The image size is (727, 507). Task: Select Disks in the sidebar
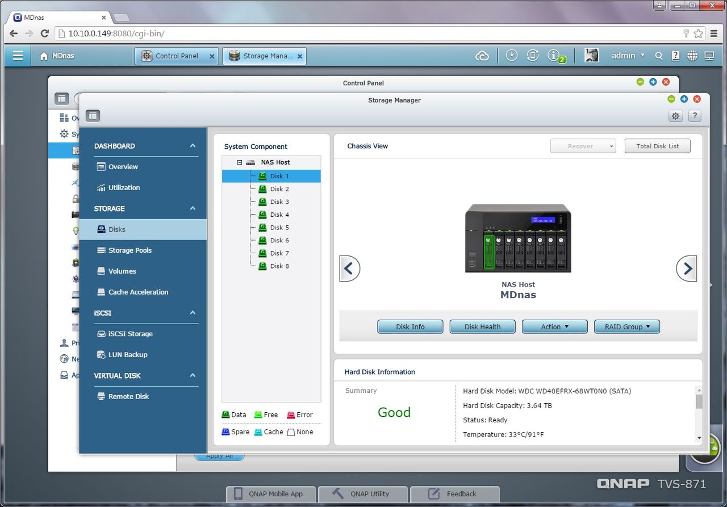pos(143,229)
